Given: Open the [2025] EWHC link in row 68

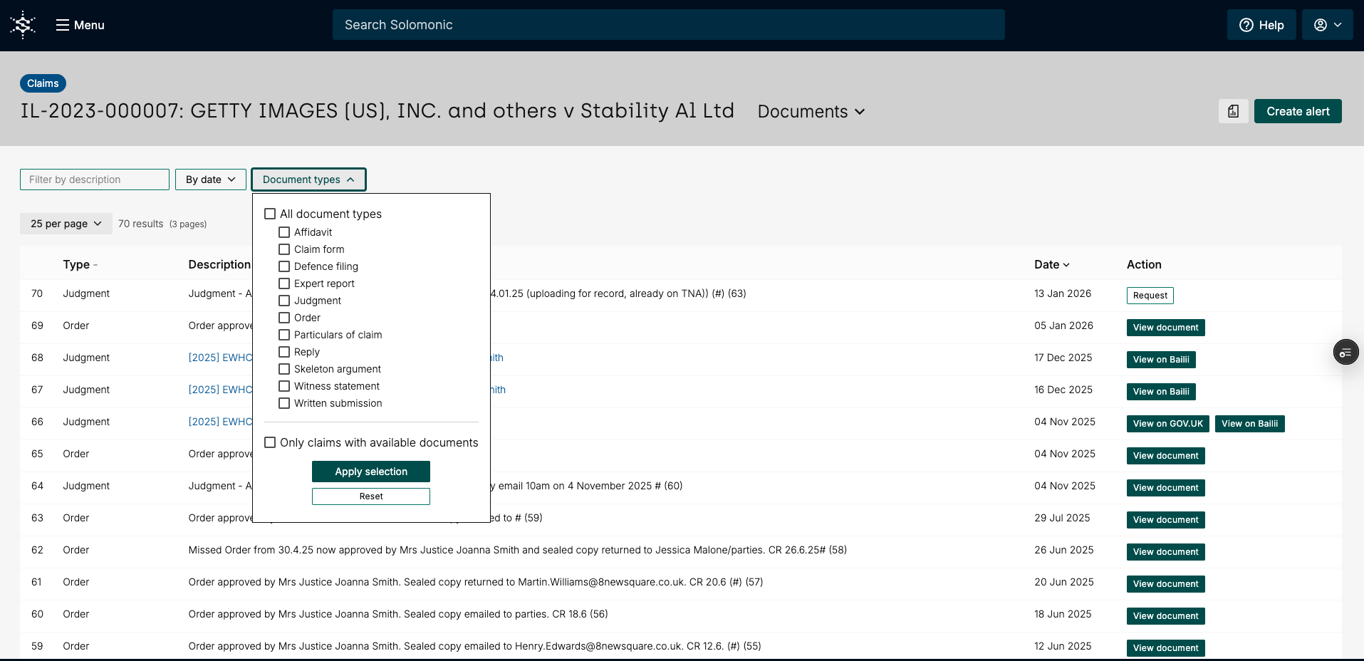Looking at the screenshot, I should tap(220, 358).
